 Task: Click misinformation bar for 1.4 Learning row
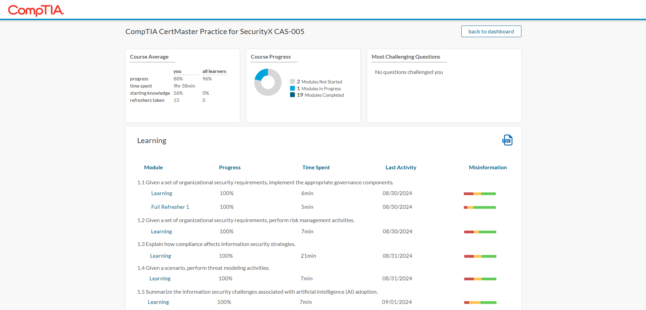(480, 279)
